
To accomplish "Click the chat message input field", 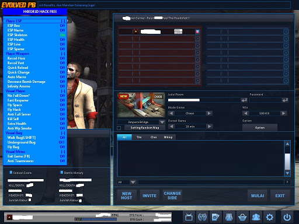I will click(211, 182).
